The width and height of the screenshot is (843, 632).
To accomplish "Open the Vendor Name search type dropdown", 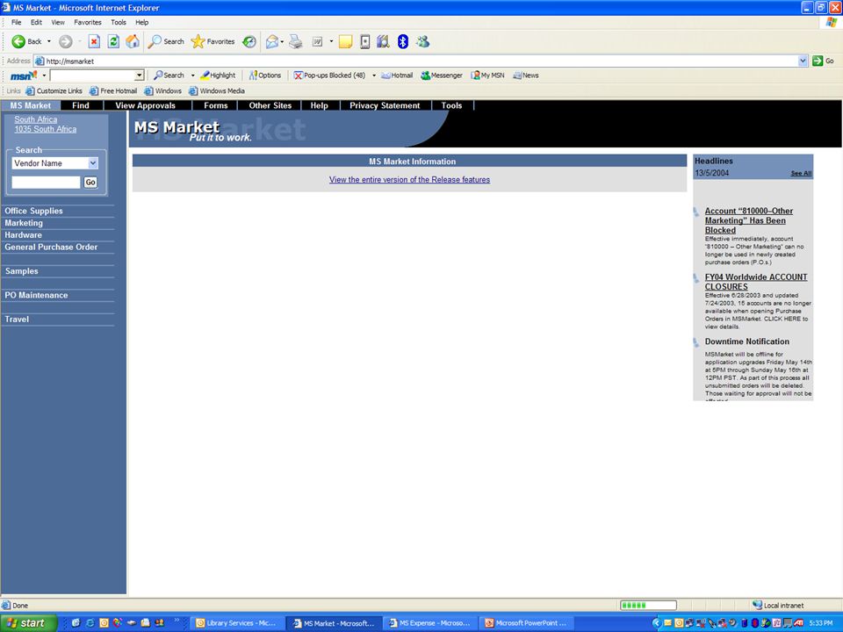I will point(93,163).
